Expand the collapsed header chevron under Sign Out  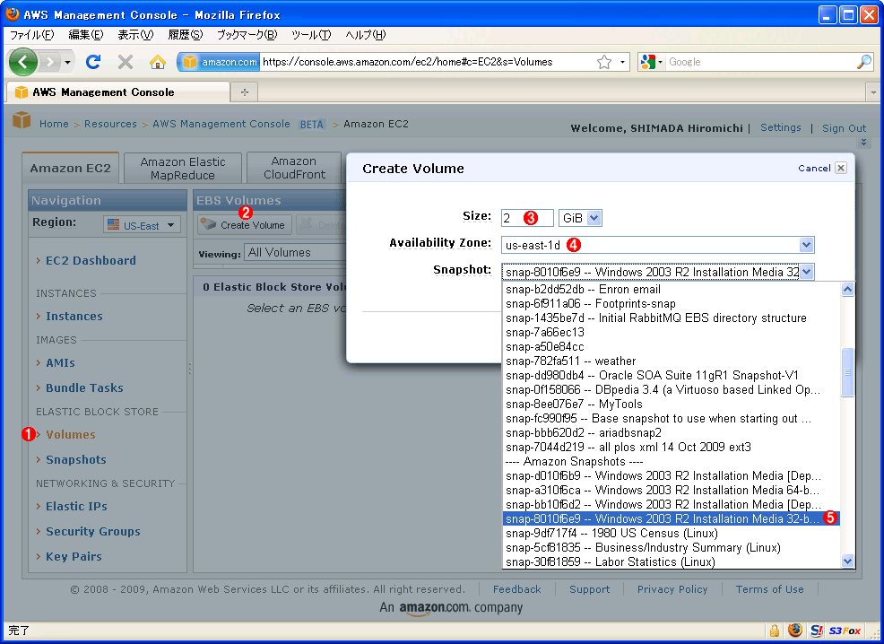pyautogui.click(x=863, y=142)
